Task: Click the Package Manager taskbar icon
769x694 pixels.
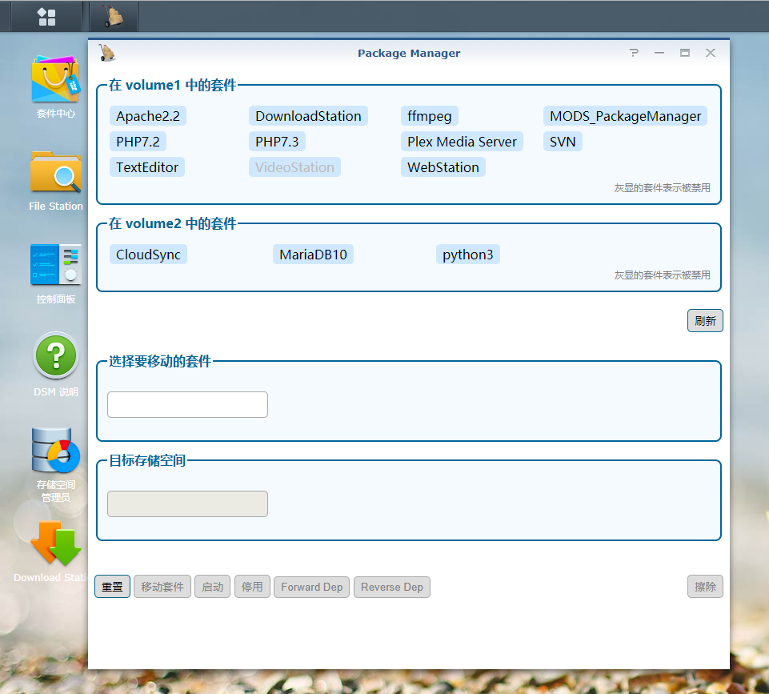Action: click(x=114, y=17)
